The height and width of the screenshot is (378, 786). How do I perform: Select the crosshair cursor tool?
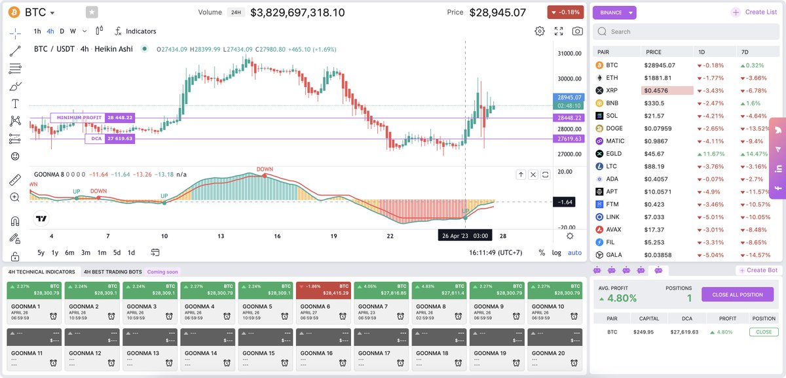[15, 33]
